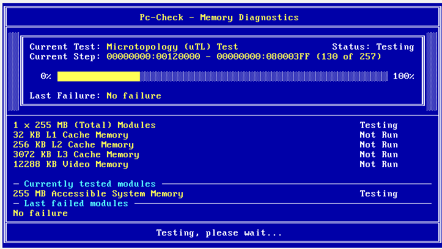Viewport: 442px width, 249px height.
Task: Select the 255 MB Accessible System Memory row
Action: [x=205, y=194]
